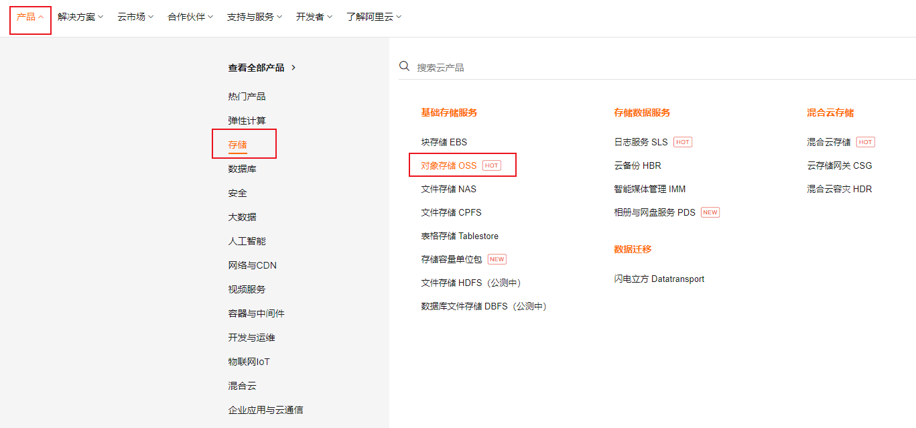916x428 pixels.
Task: Click 混合云存储 orange section heading
Action: coord(830,113)
